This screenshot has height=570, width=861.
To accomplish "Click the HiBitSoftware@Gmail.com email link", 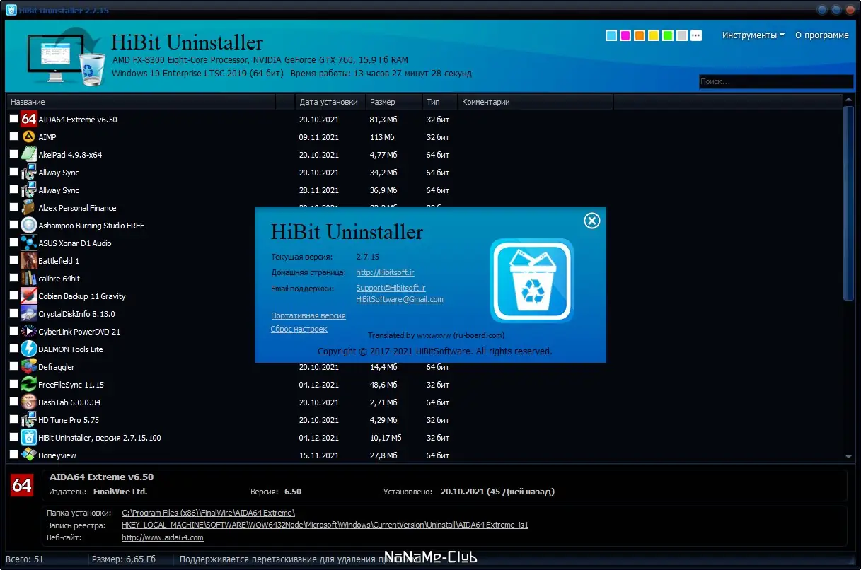I will click(x=400, y=299).
